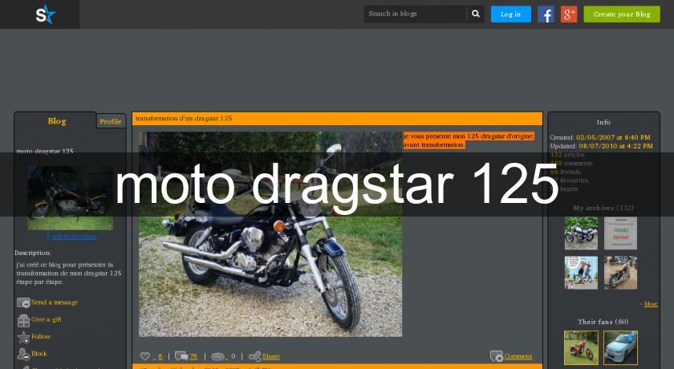Open the blog avatar motorcycle thumbnail

[x=70, y=198]
